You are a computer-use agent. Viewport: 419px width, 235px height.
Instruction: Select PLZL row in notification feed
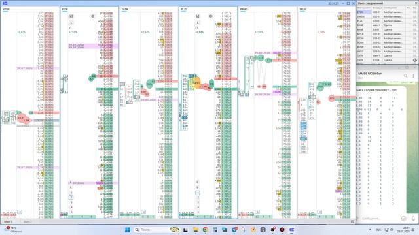(387, 21)
